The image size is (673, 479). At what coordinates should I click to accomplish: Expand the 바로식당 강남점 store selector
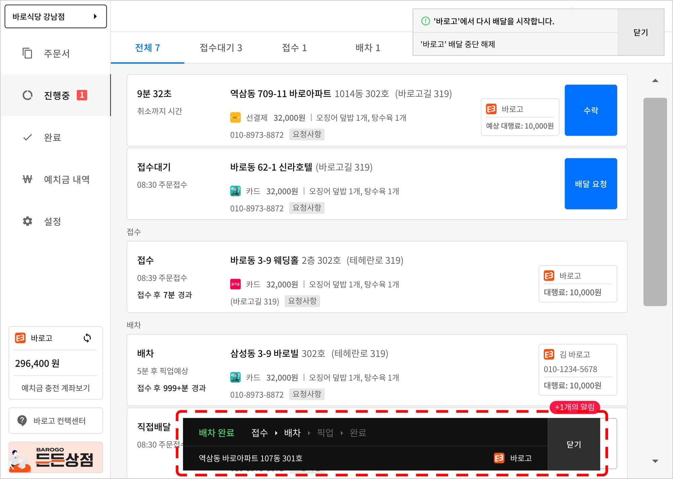(56, 16)
